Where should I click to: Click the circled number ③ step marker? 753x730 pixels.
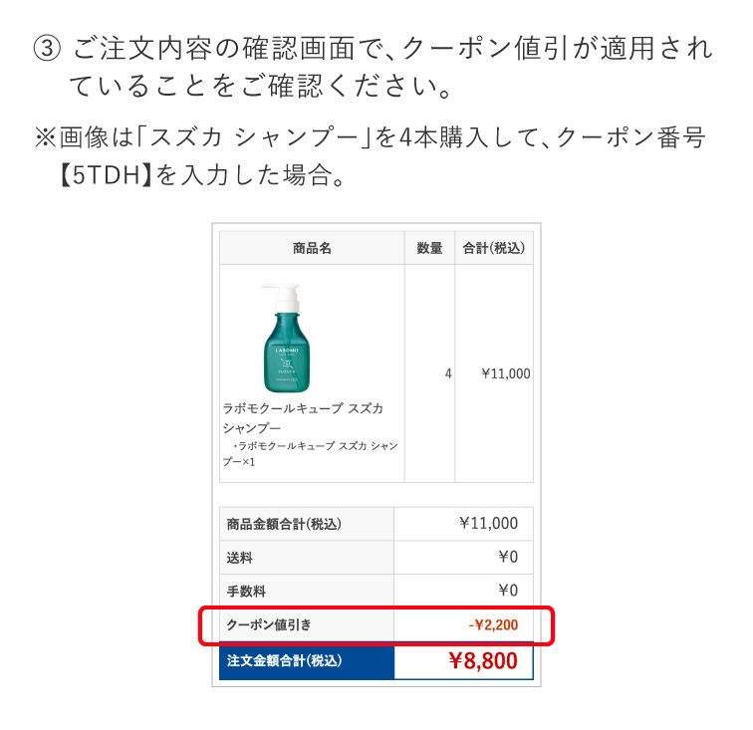point(47,49)
